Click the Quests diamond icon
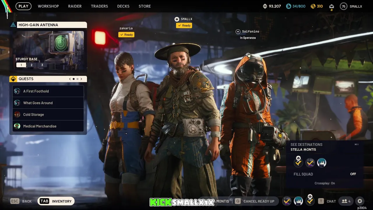The height and width of the screenshot is (210, 373). [13, 79]
